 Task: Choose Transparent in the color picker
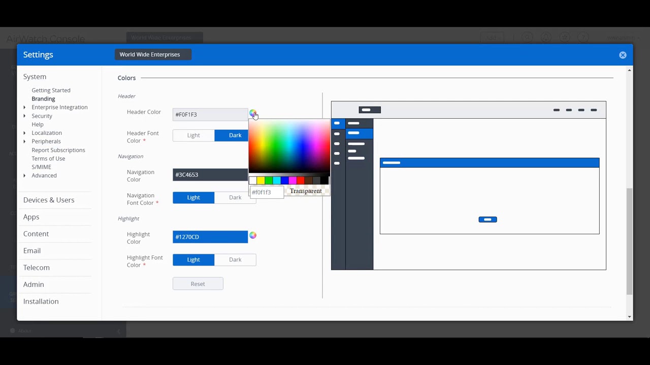306,191
